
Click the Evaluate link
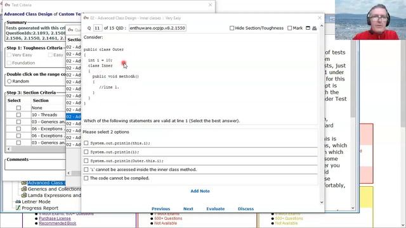tap(216, 208)
